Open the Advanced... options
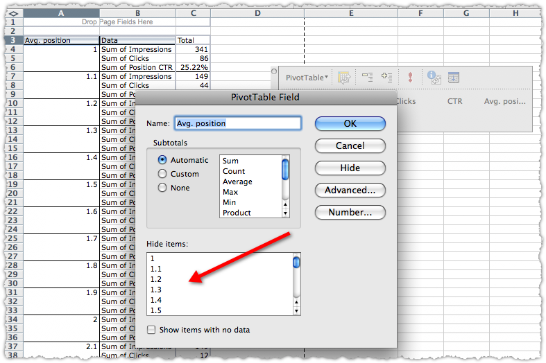Image resolution: width=546 pixels, height=363 pixels. point(350,191)
